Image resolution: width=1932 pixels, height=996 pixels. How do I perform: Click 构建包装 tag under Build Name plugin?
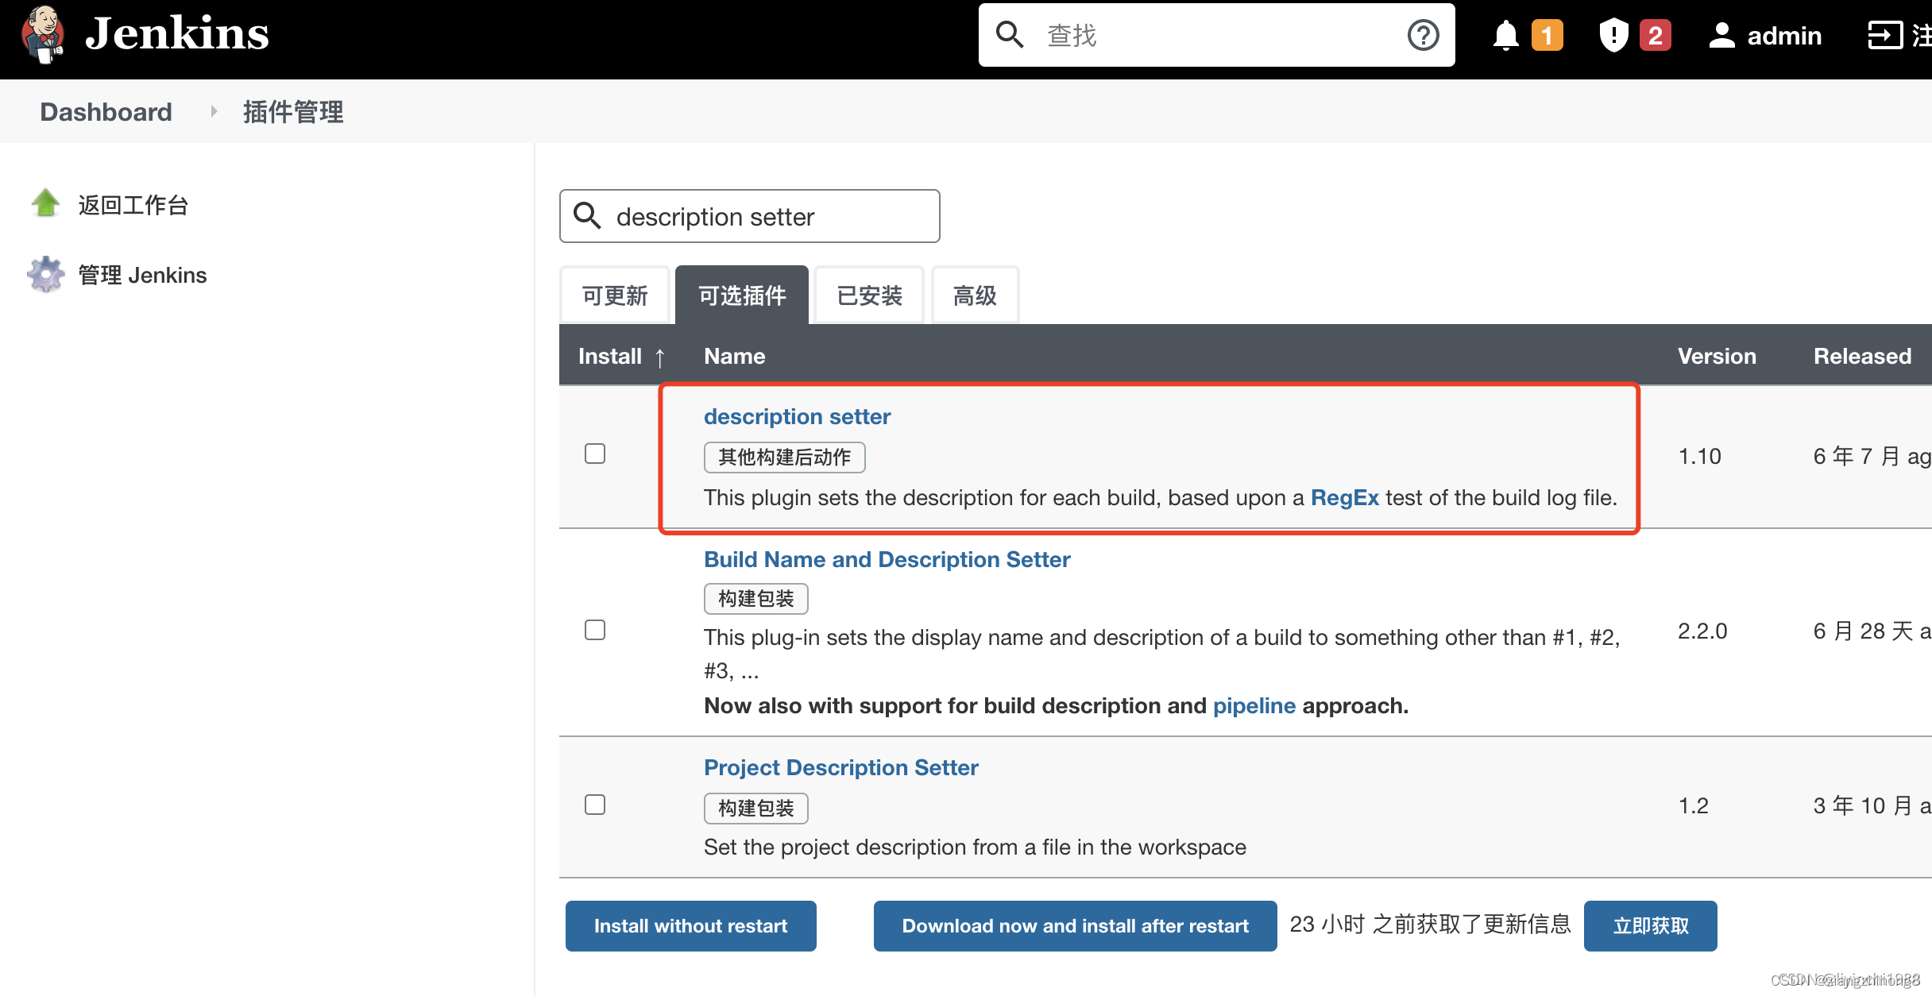pyautogui.click(x=755, y=599)
